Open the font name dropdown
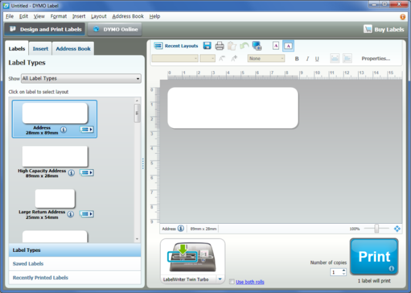This screenshot has width=411, height=293. [x=175, y=59]
